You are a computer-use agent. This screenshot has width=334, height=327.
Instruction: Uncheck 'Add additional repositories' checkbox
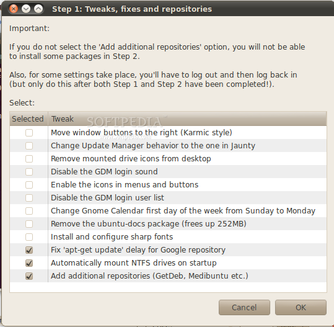(x=29, y=276)
